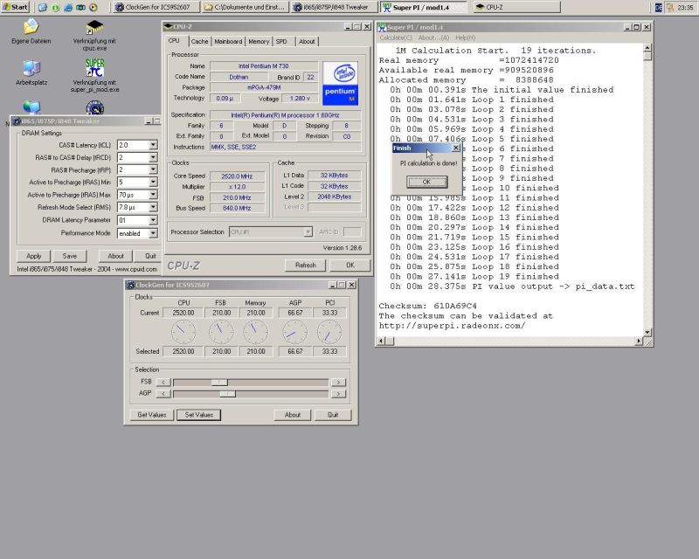Close the Finish dialog
This screenshot has width=699, height=559.
455,148
